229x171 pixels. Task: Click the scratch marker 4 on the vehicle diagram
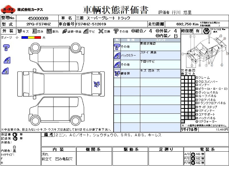pos(96,84)
